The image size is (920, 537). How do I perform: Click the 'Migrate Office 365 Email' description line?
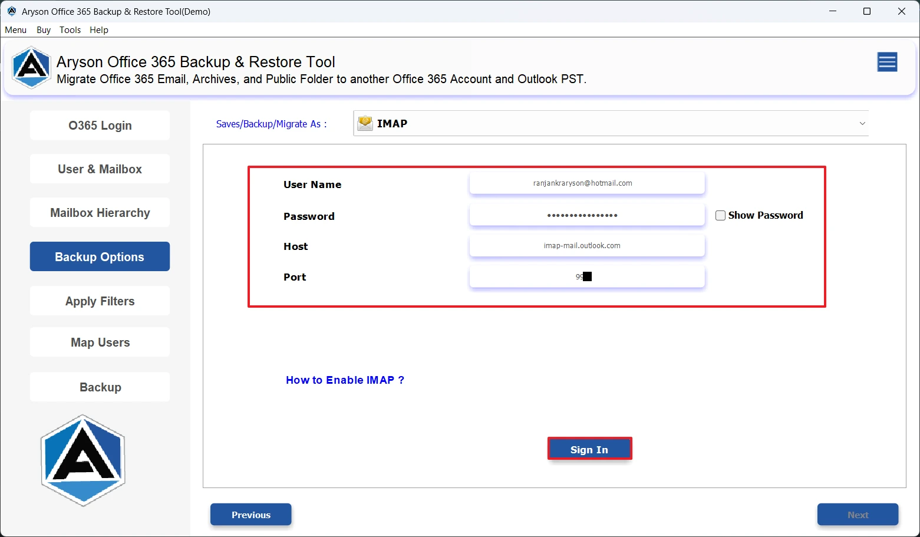(322, 79)
